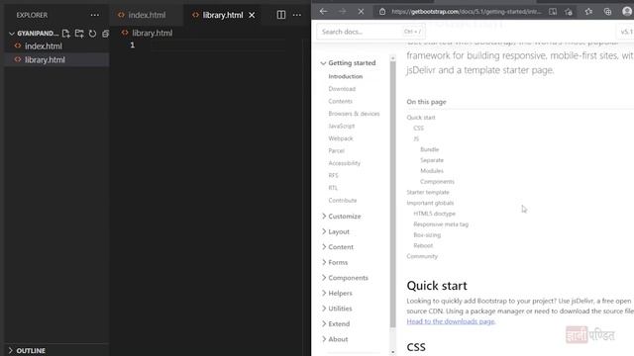634x356 pixels.
Task: Go back in the browser
Action: point(324,11)
